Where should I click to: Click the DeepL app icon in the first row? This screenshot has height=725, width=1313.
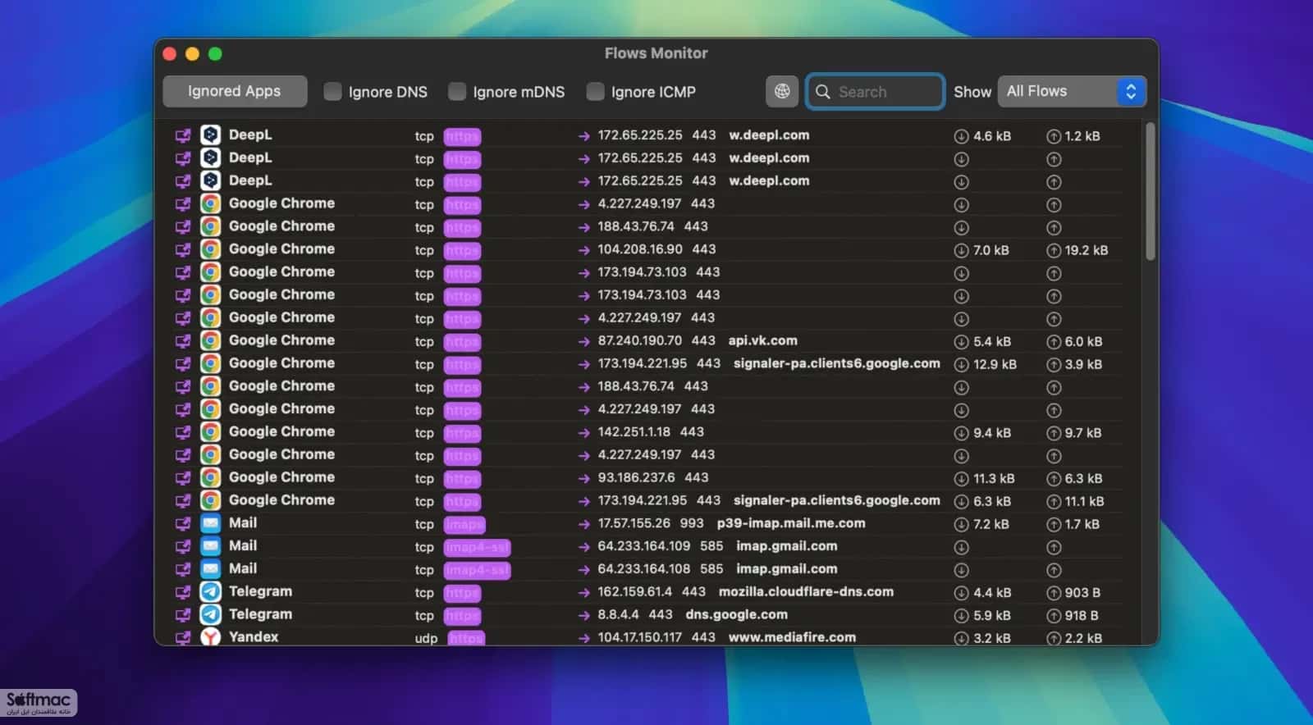pyautogui.click(x=211, y=135)
